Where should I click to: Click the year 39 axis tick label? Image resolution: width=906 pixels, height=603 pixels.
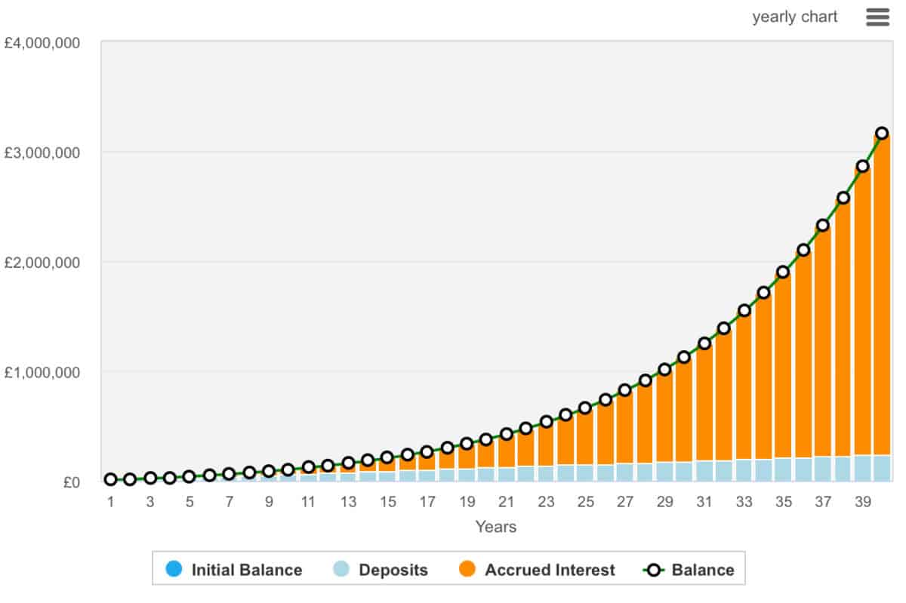[x=864, y=501]
